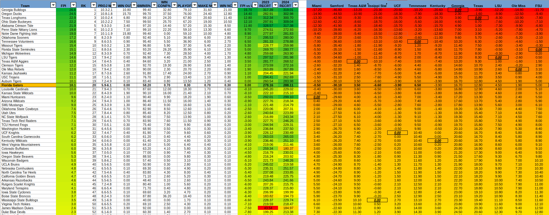Select the Iowa Hawkeyes team cell
549x215 pixels.
click(28, 152)
